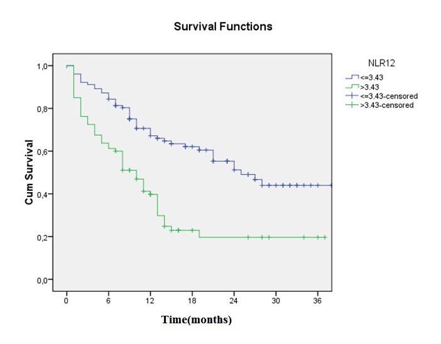Select the NLR12 legend title

click(381, 63)
